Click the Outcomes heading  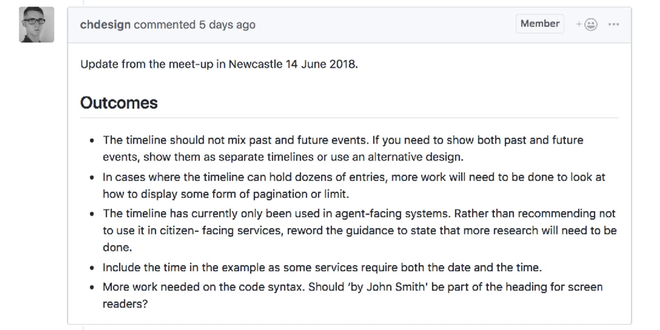[119, 103]
